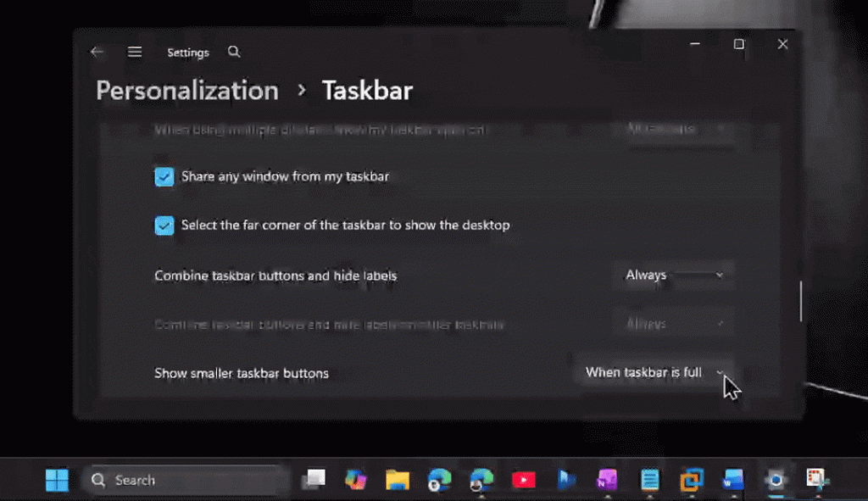The image size is (868, 501).
Task: Open the Notepad icon on taskbar
Action: pyautogui.click(x=650, y=480)
